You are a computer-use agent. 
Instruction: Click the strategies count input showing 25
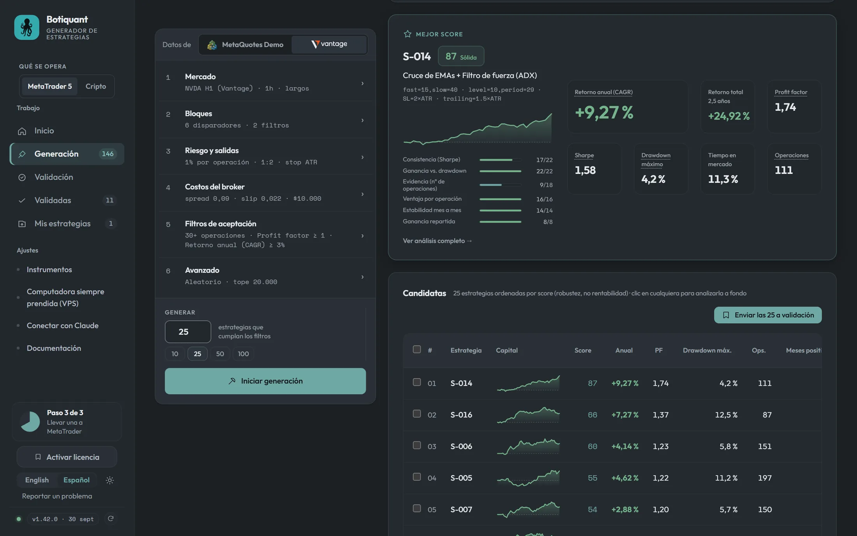[x=188, y=332]
